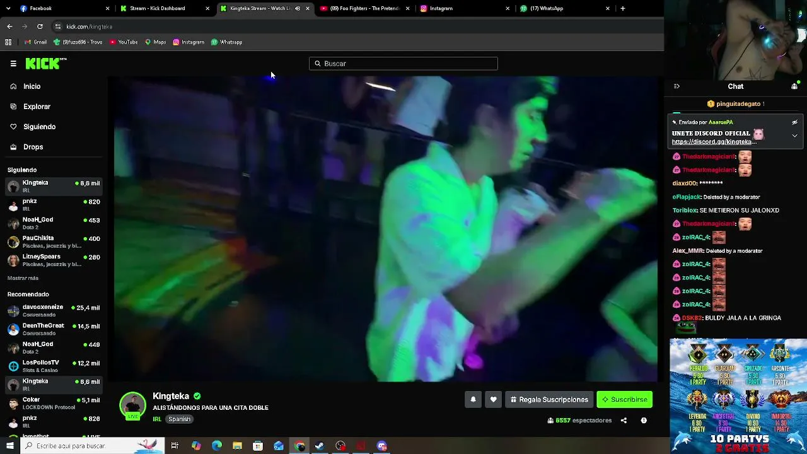Open the Maps bookmark
Image resolution: width=807 pixels, height=454 pixels.
coord(156,42)
